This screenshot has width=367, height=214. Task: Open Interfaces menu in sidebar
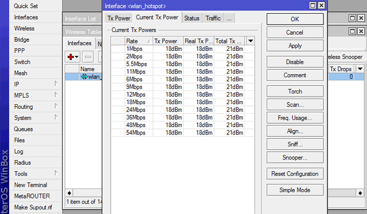click(36, 17)
